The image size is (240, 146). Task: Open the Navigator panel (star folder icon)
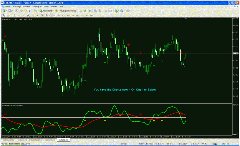coord(26,11)
